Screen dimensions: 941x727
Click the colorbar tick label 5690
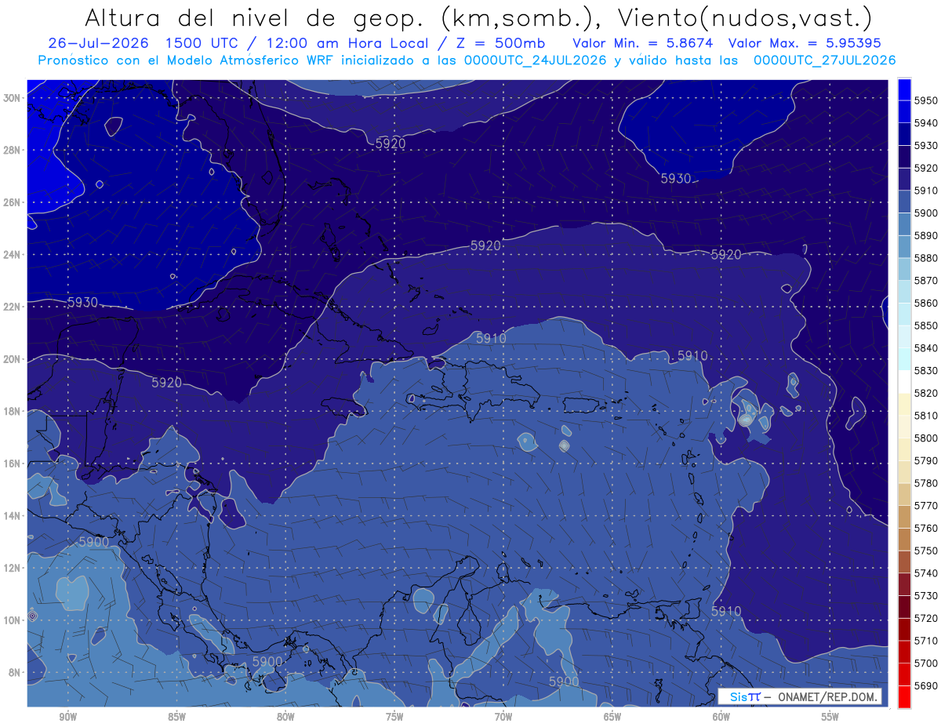click(925, 685)
